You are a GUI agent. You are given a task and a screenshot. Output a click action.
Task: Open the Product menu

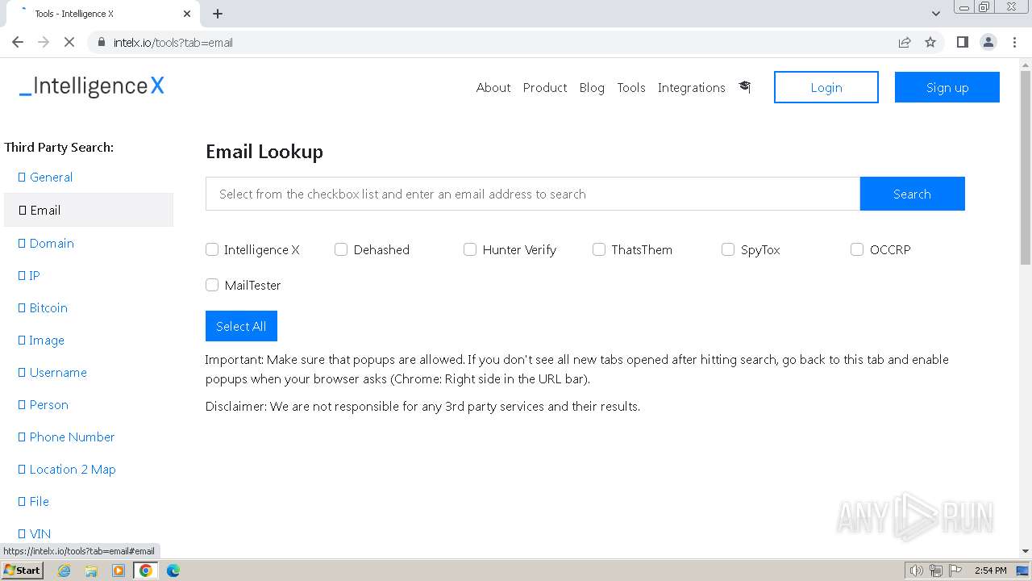pos(545,87)
